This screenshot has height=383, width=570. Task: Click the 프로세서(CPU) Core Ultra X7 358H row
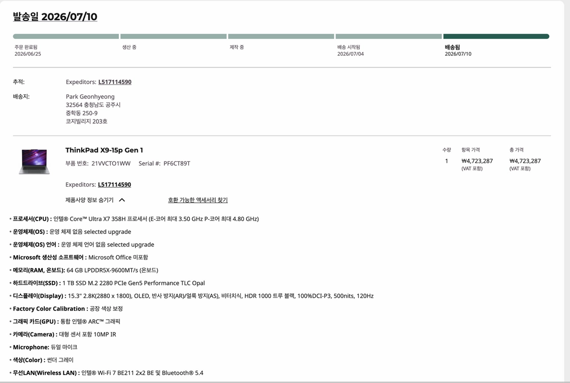click(134, 219)
